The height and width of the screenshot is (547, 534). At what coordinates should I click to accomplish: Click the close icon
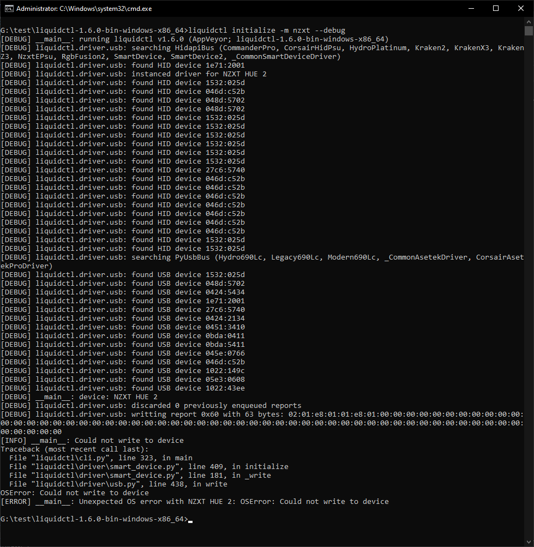[520, 8]
